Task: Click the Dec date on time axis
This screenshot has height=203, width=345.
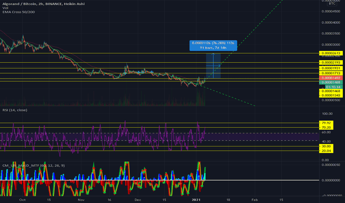Action: point(138,200)
